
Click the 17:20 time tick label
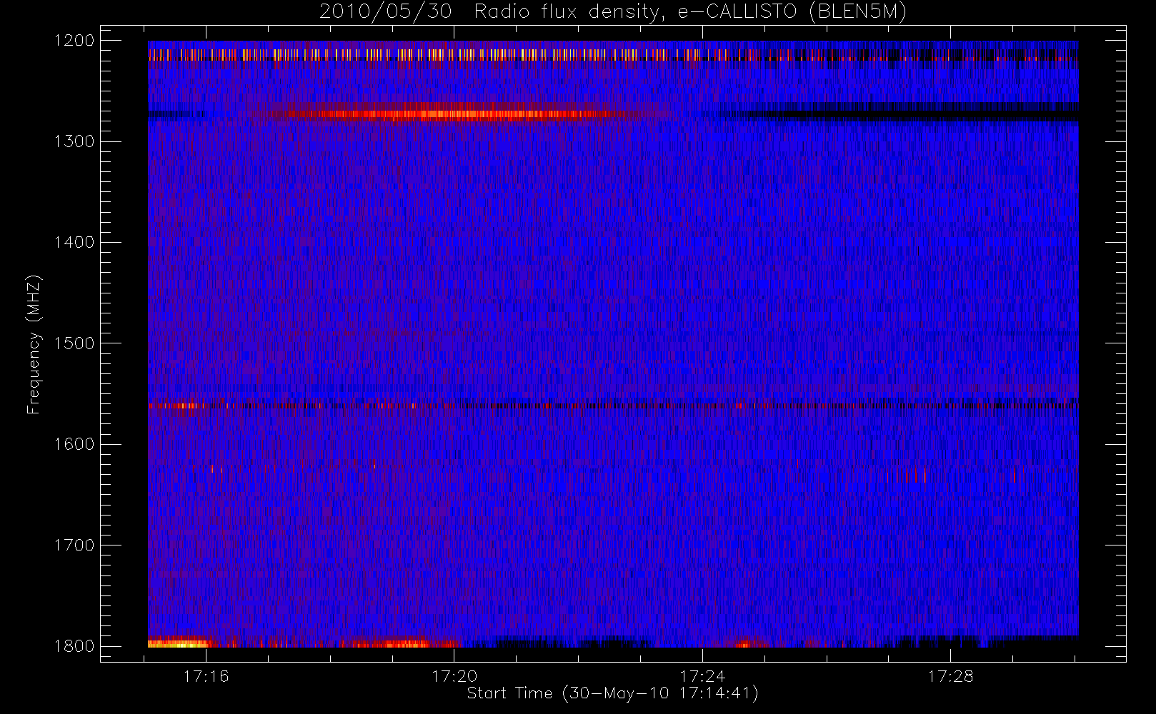click(x=454, y=676)
